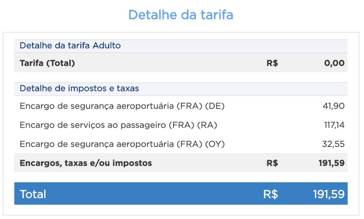This screenshot has width=364, height=219.
Task: Click 'Encargos, taxas e/ou impostos' label
Action: (86, 163)
